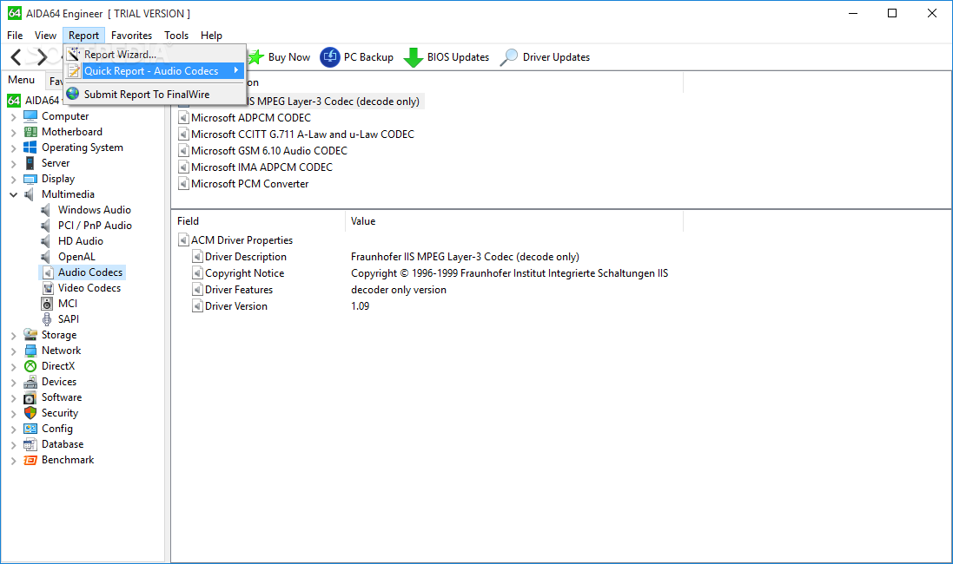Viewport: 953px width, 564px height.
Task: Click the Config icon in tree
Action: (30, 429)
